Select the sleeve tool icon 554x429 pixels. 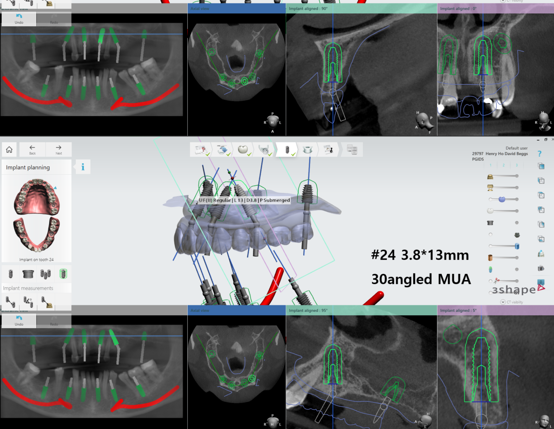[x=28, y=274]
